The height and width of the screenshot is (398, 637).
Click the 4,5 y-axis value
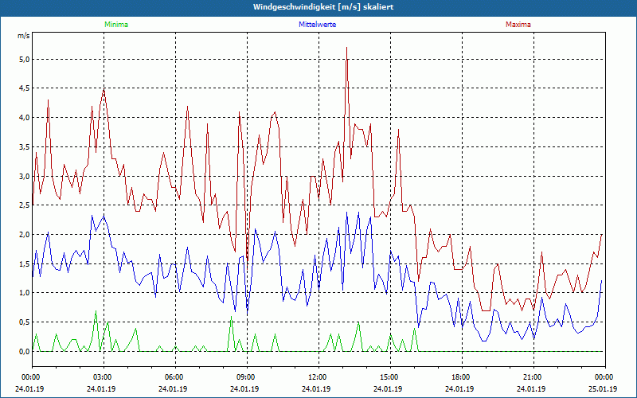coord(25,88)
